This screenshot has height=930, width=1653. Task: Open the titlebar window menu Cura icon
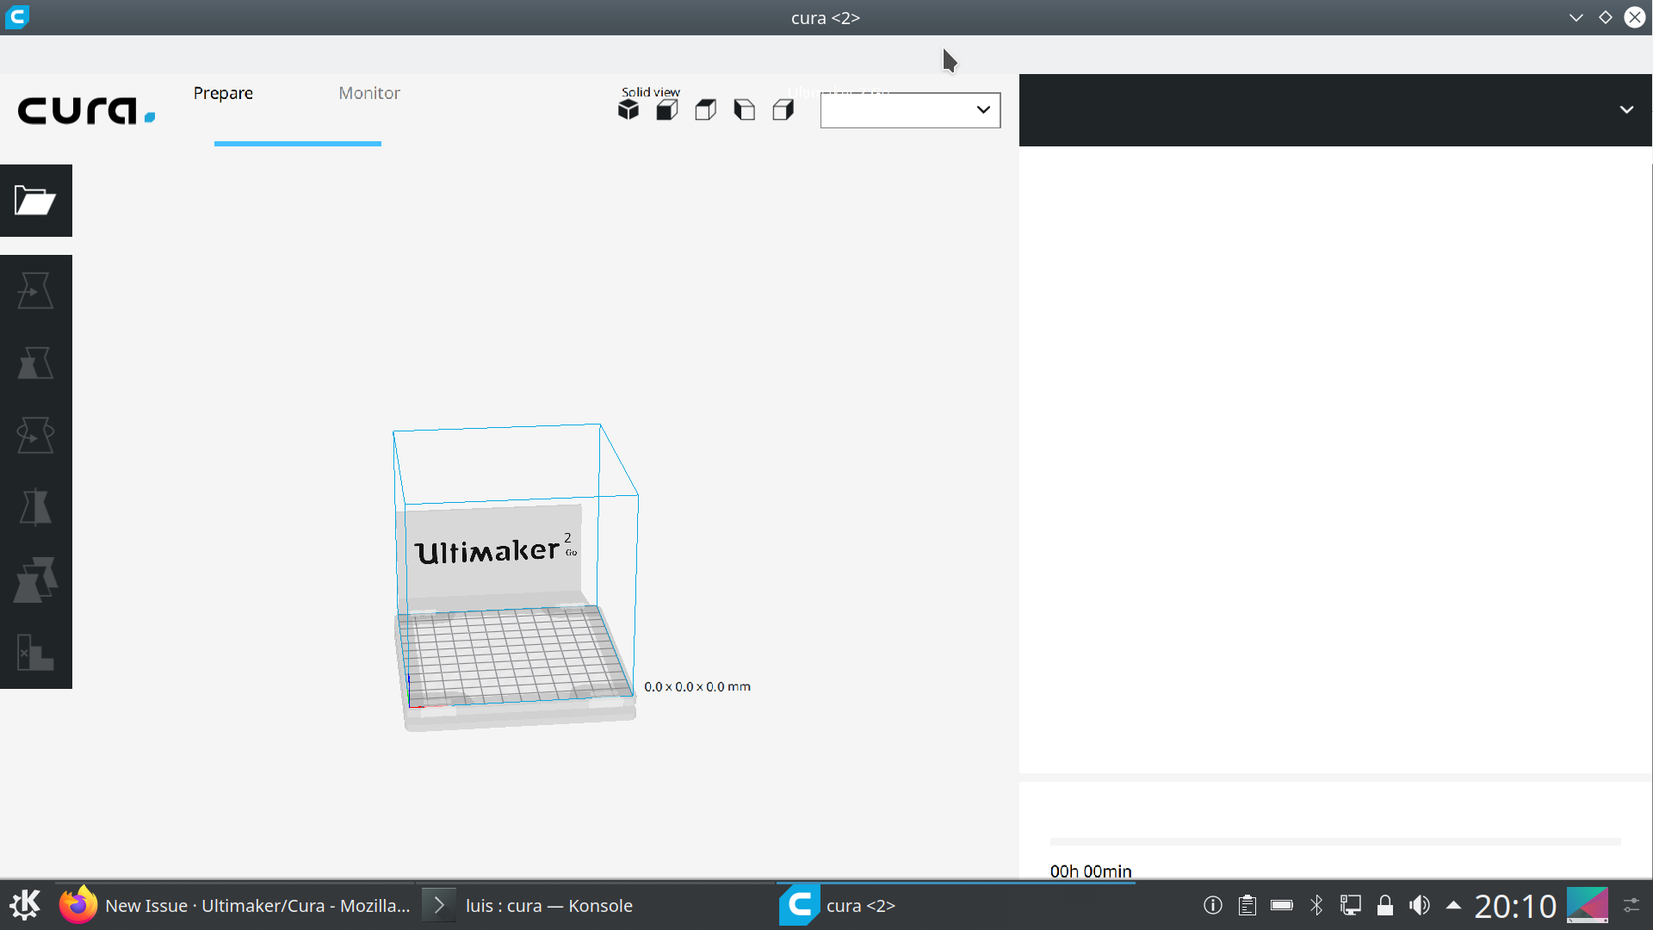click(x=17, y=17)
